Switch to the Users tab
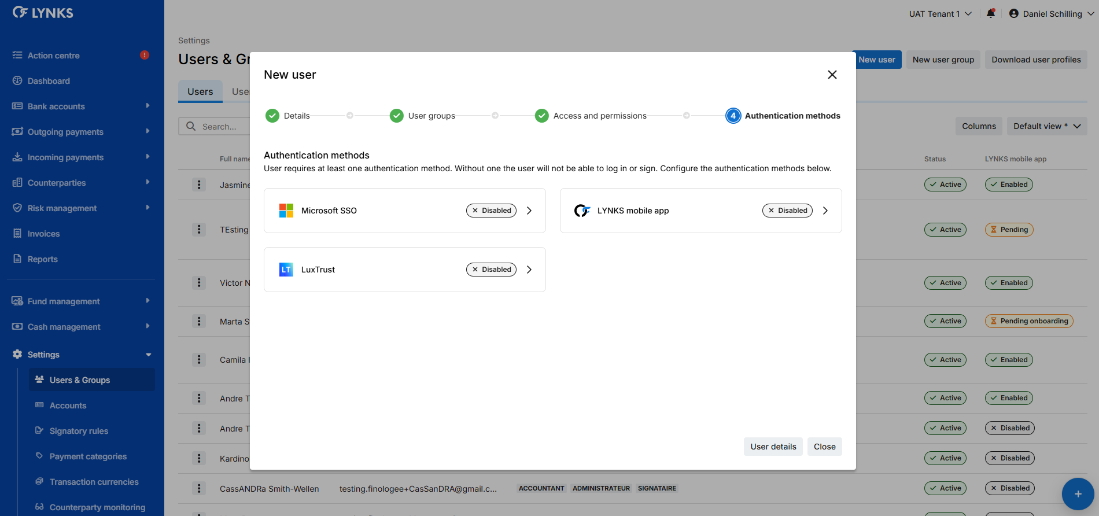Viewport: 1099px width, 516px height. click(x=200, y=91)
